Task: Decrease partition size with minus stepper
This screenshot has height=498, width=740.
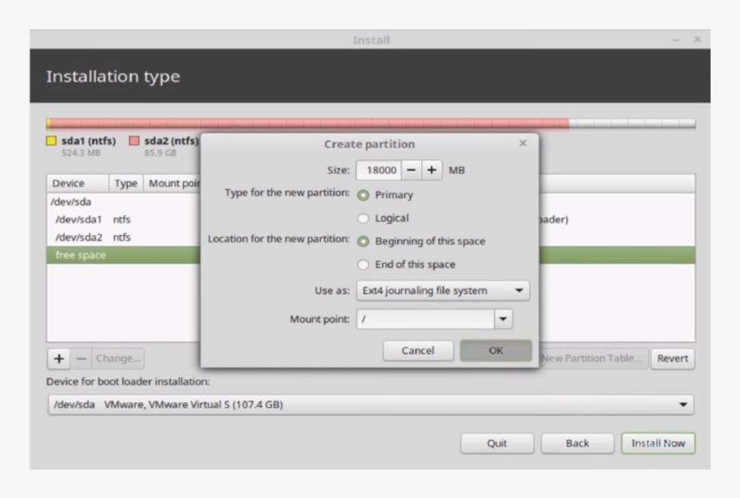Action: pyautogui.click(x=412, y=171)
